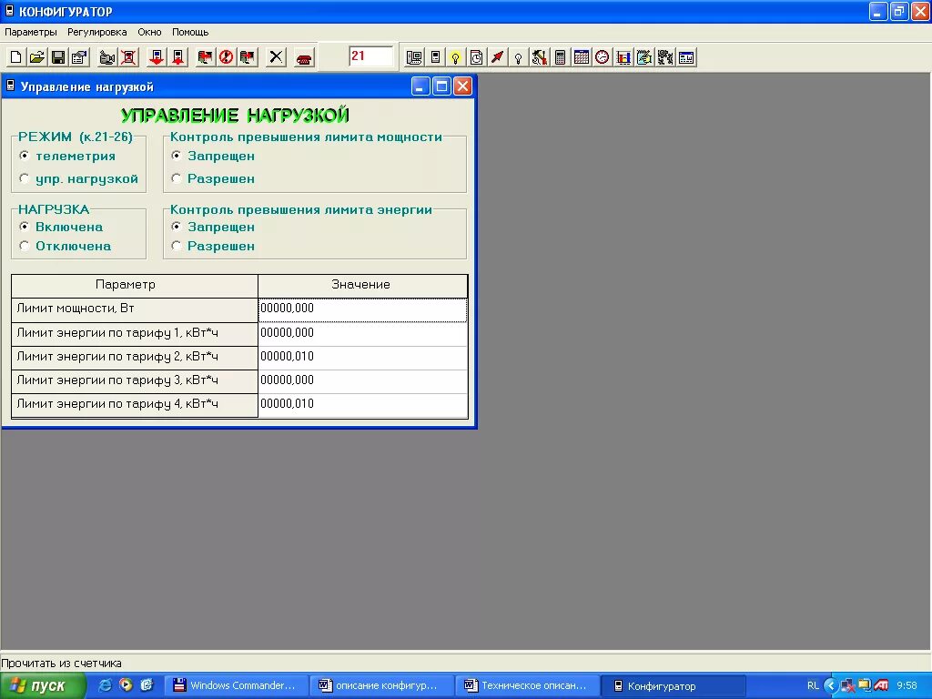Click the 'Лимит мощности, Вт' row label
Screen dimensions: 932x699
(x=135, y=309)
